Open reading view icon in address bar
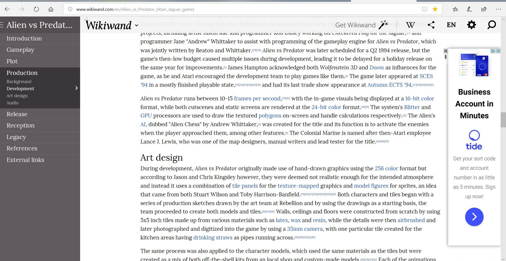Screen dimensions: 506x261 [x=424, y=9]
